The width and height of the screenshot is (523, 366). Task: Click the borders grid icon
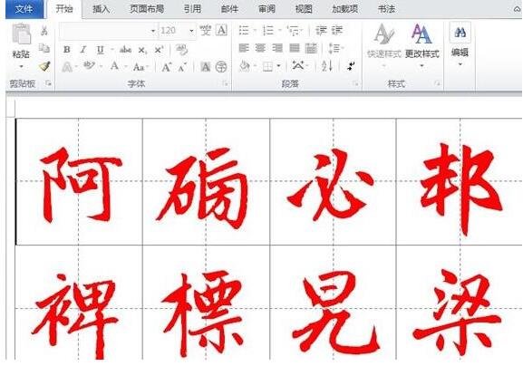[267, 67]
